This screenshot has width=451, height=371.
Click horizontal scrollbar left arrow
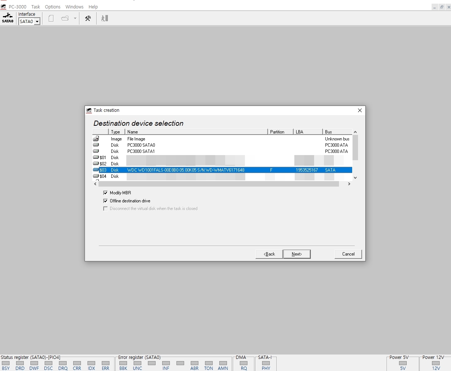pyautogui.click(x=96, y=184)
